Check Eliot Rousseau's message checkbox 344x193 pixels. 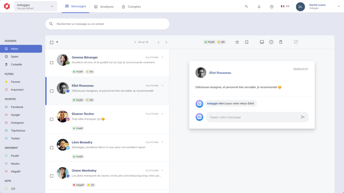point(52,91)
